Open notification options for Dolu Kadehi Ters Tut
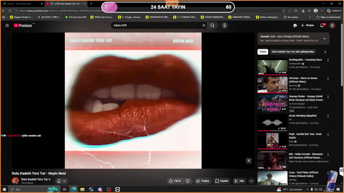This screenshot has height=193, width=344. [x=62, y=181]
